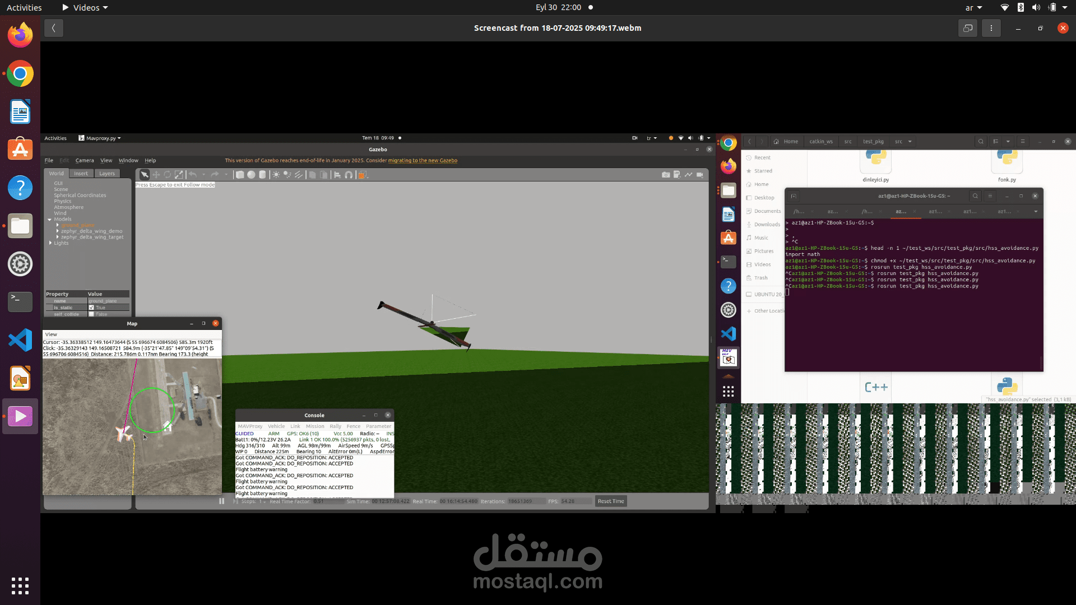Expand zephyr_delta_wing_demo model node
The image size is (1076, 605).
pos(57,231)
